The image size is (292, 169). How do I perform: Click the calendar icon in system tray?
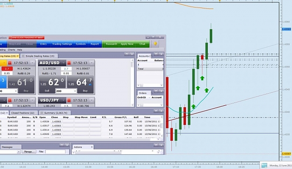(264, 165)
